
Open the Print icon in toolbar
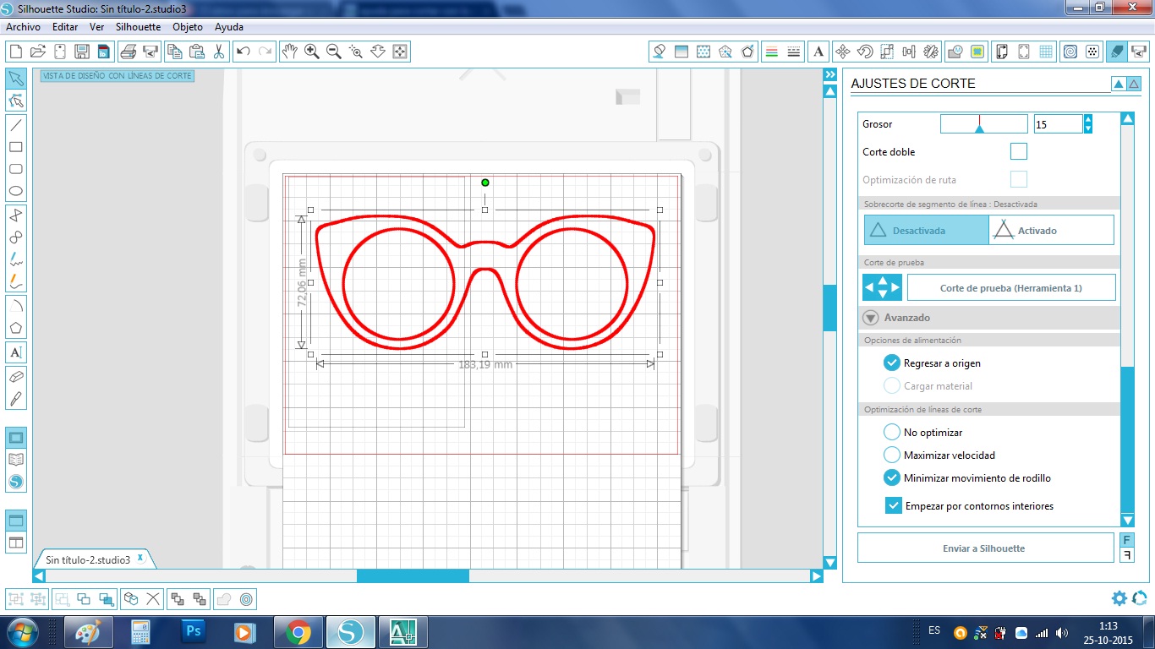(x=129, y=52)
